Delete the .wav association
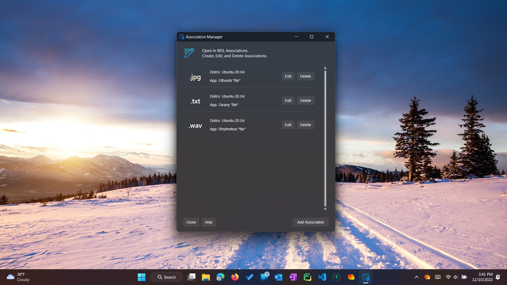This screenshot has width=507, height=285. pyautogui.click(x=306, y=125)
